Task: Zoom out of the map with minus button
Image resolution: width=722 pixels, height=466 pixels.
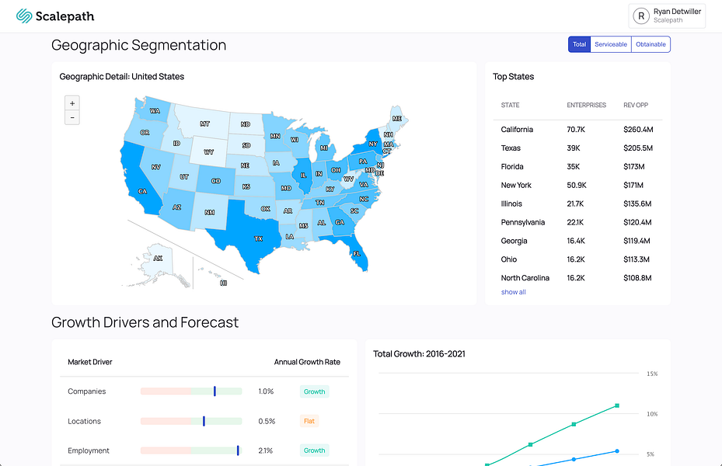Action: tap(72, 117)
